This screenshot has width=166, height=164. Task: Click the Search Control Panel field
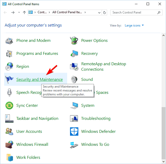click(136, 12)
